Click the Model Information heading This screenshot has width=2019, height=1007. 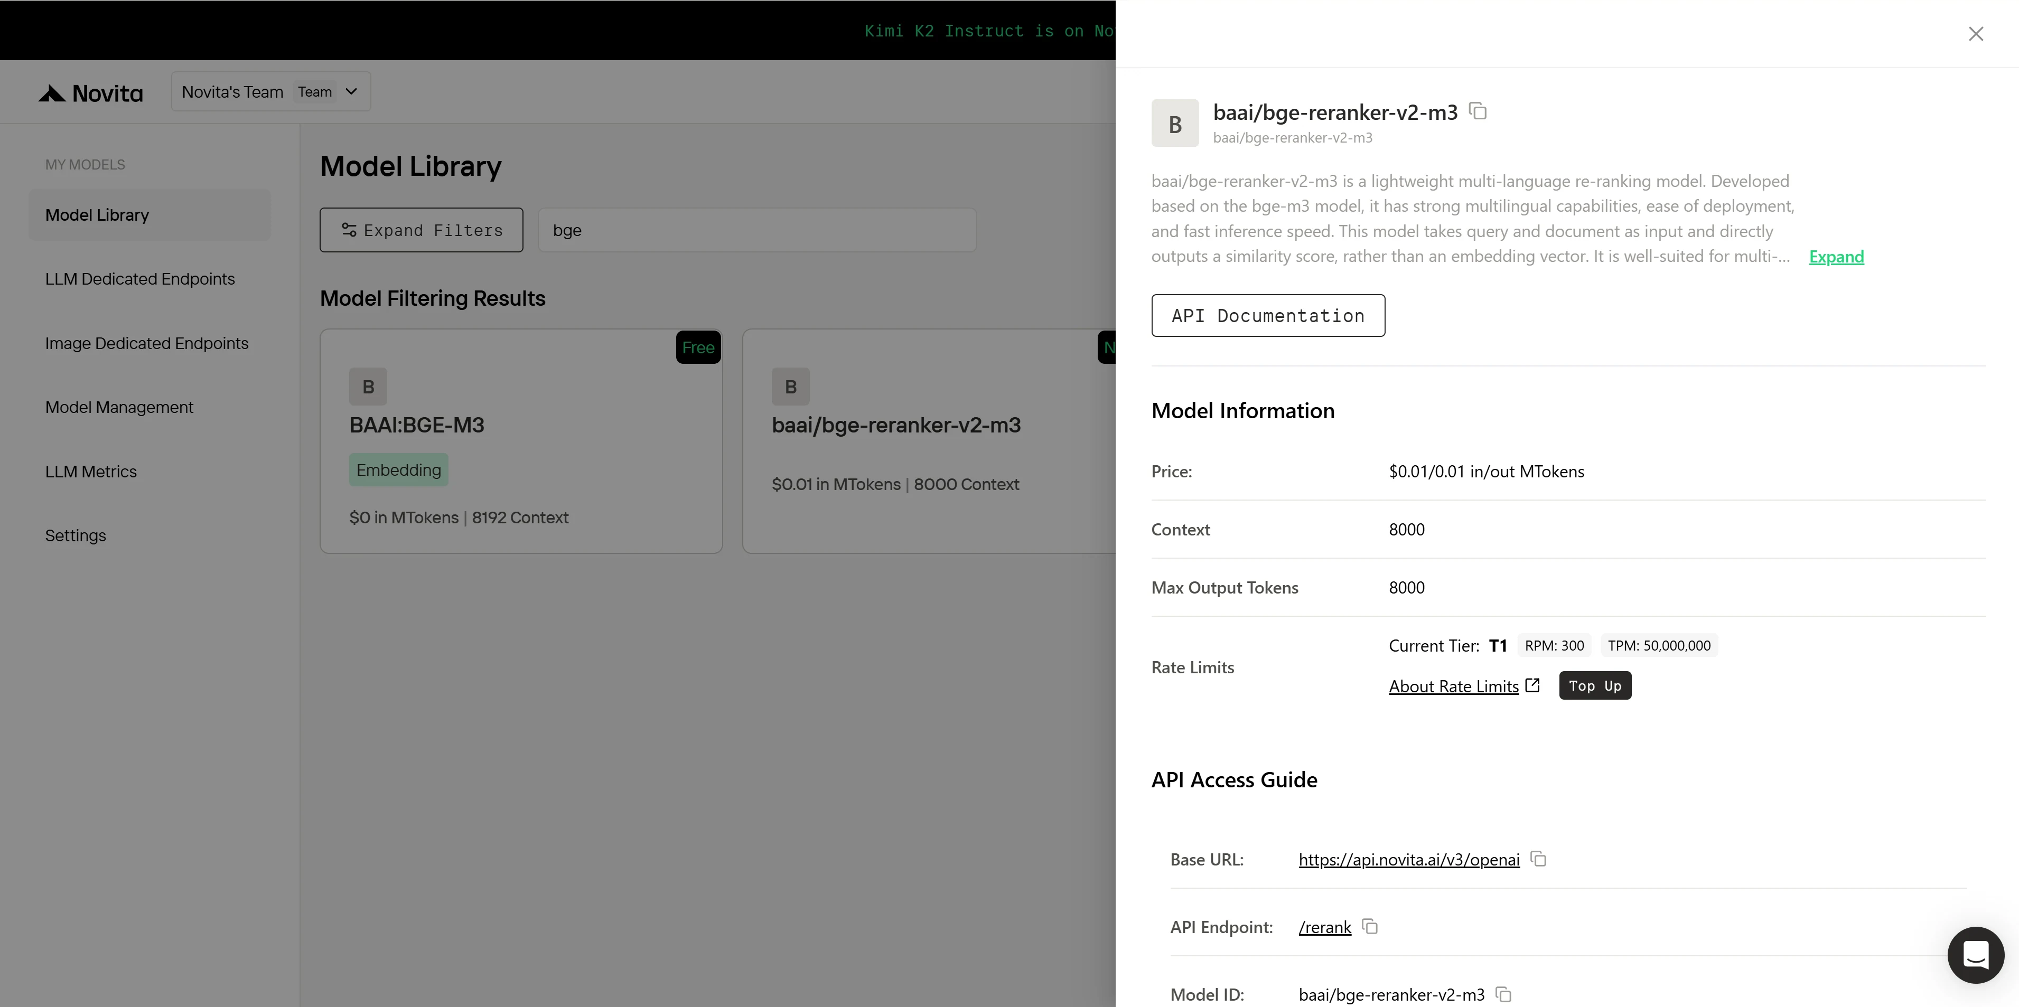pos(1243,411)
